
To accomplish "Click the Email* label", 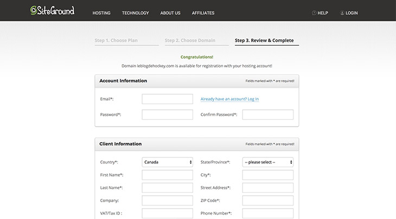I will click(x=107, y=99).
